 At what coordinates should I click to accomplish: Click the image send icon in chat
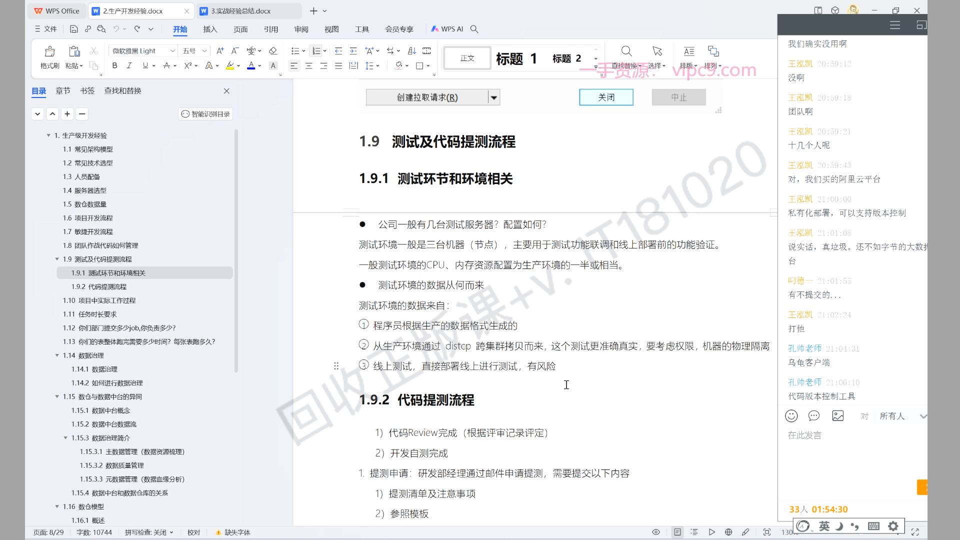(838, 416)
